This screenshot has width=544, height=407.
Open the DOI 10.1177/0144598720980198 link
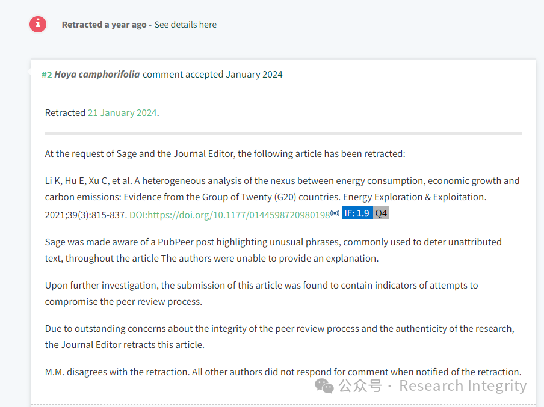[230, 214]
